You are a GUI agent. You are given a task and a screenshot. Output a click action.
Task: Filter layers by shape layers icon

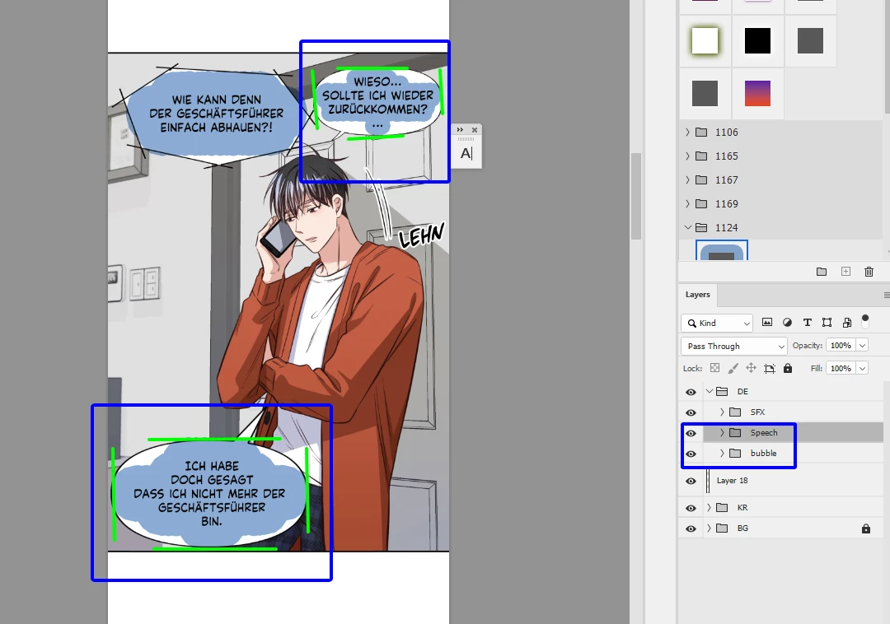click(827, 323)
